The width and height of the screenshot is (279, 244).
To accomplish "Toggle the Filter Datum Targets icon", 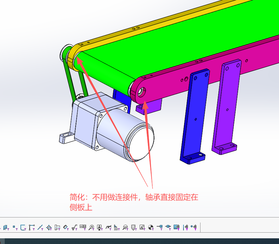I will [125, 228].
